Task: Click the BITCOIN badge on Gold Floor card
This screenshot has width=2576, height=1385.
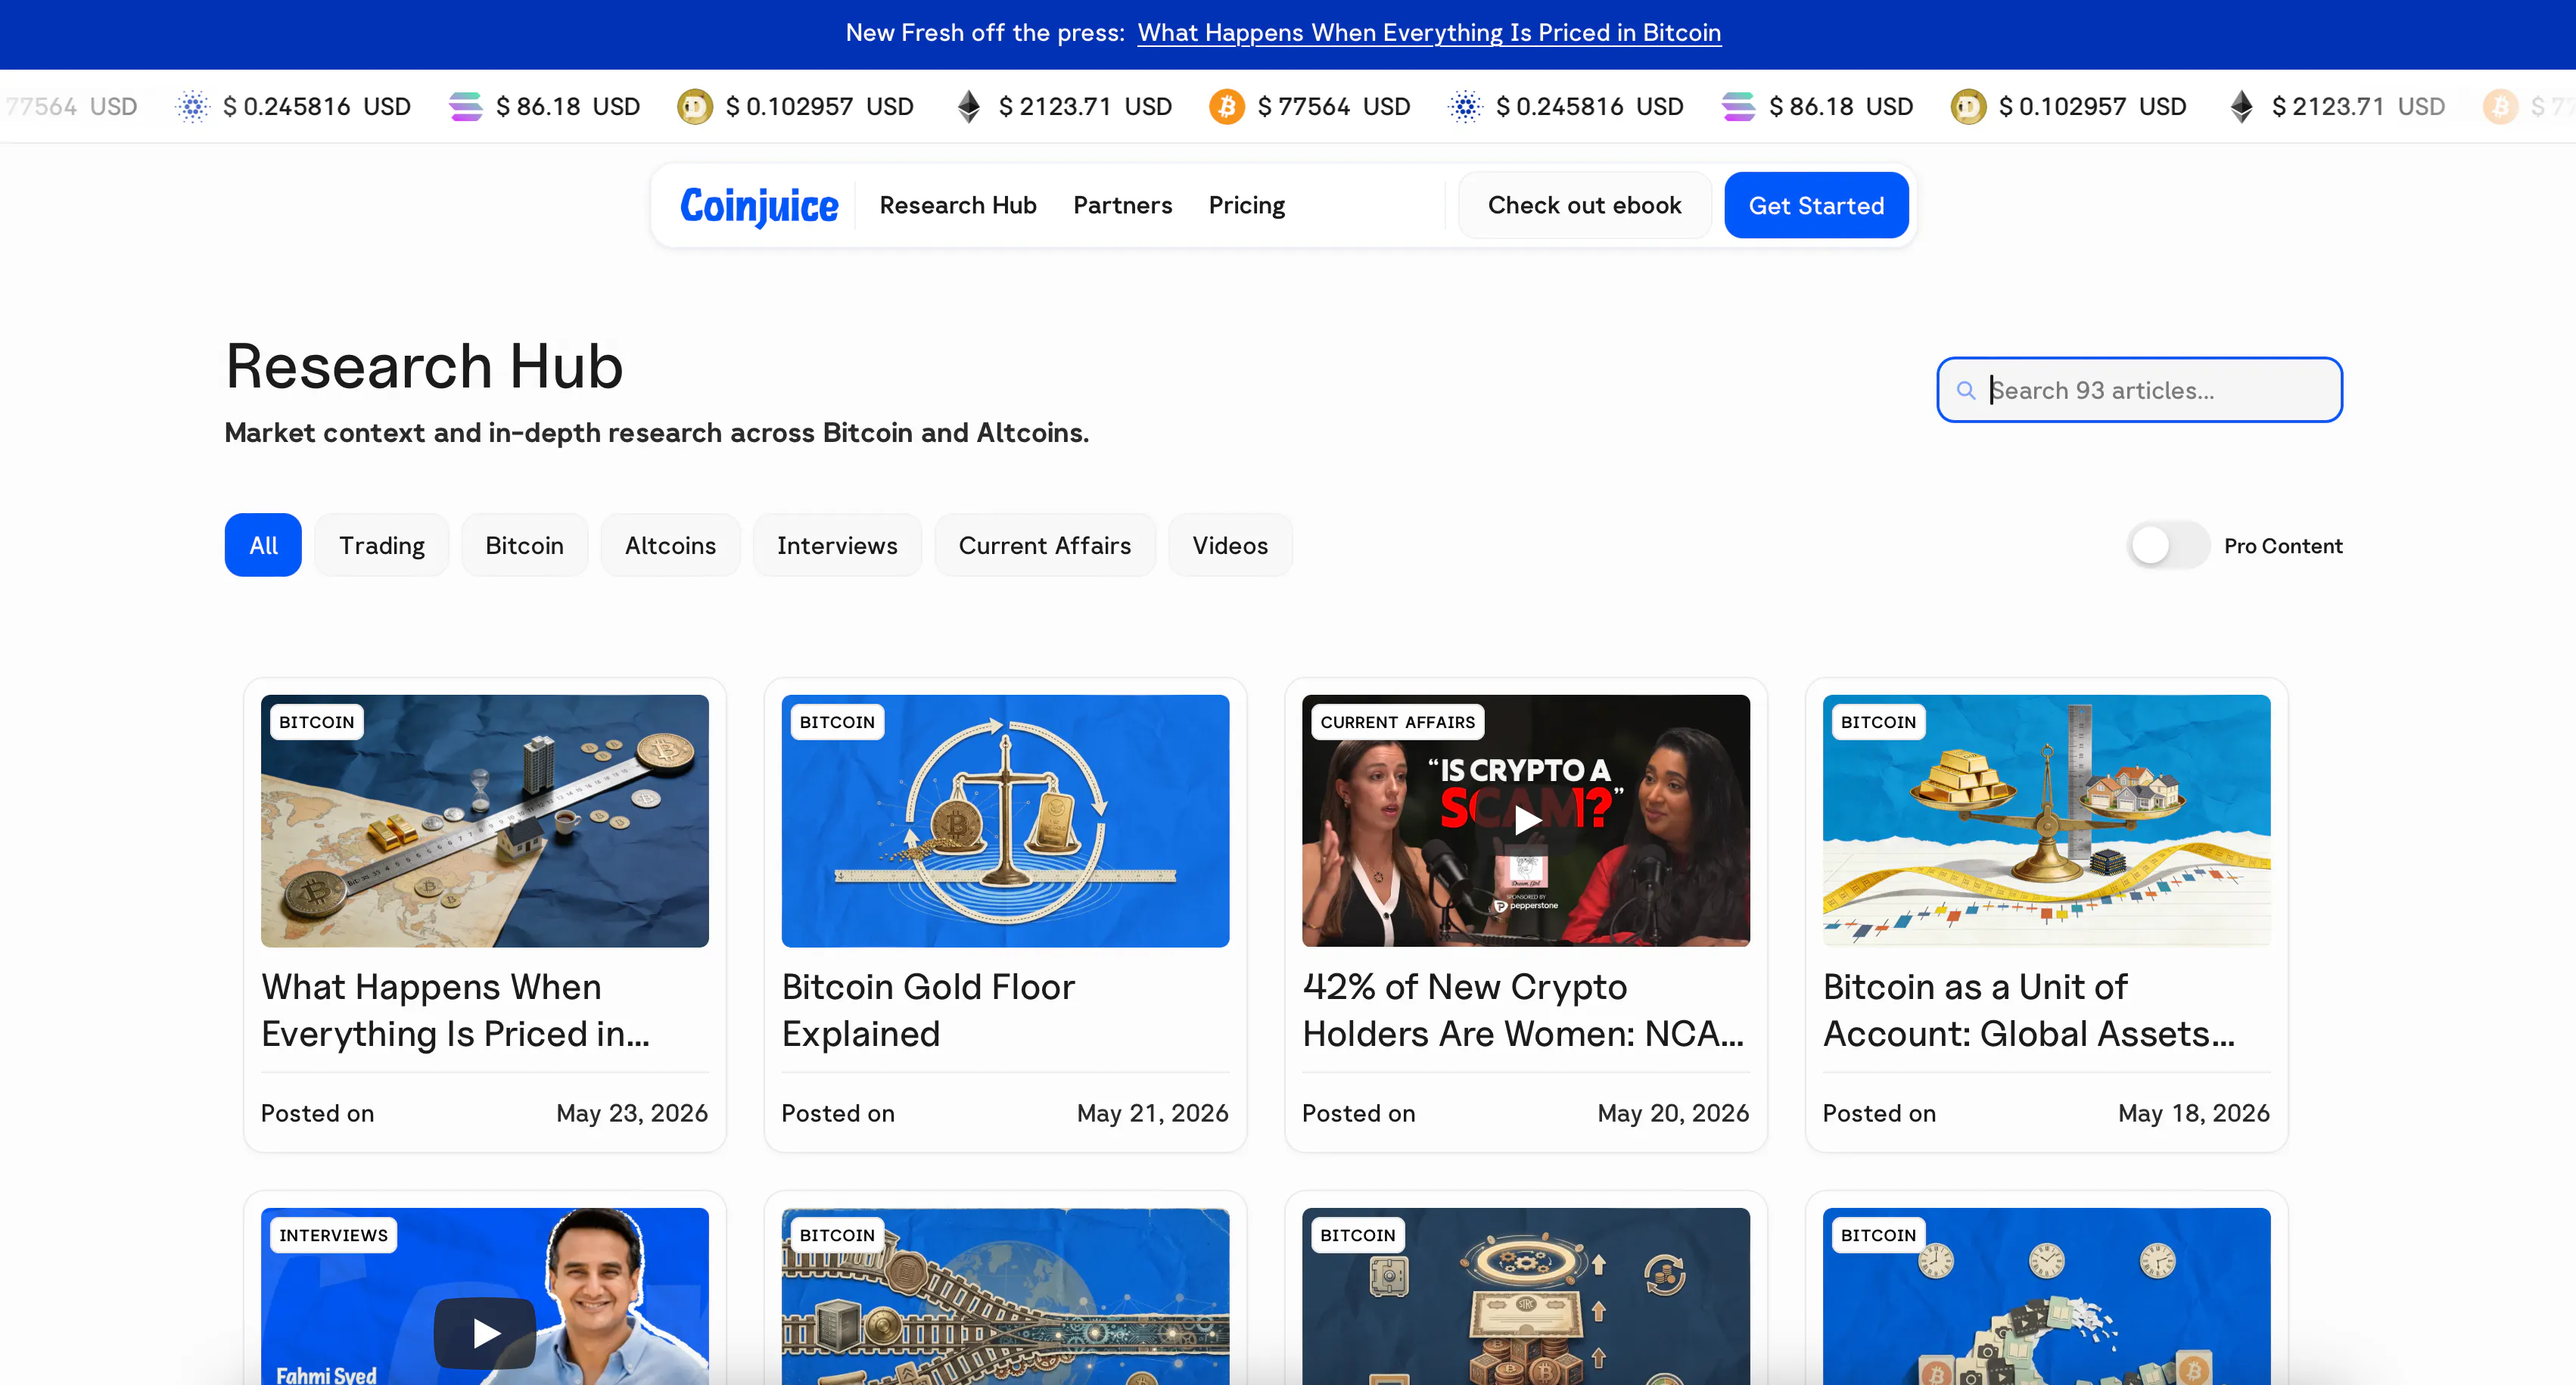Action: 837,722
